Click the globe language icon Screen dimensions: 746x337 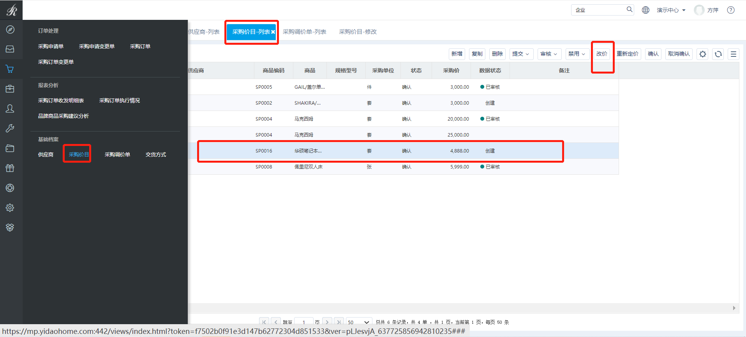coord(645,10)
